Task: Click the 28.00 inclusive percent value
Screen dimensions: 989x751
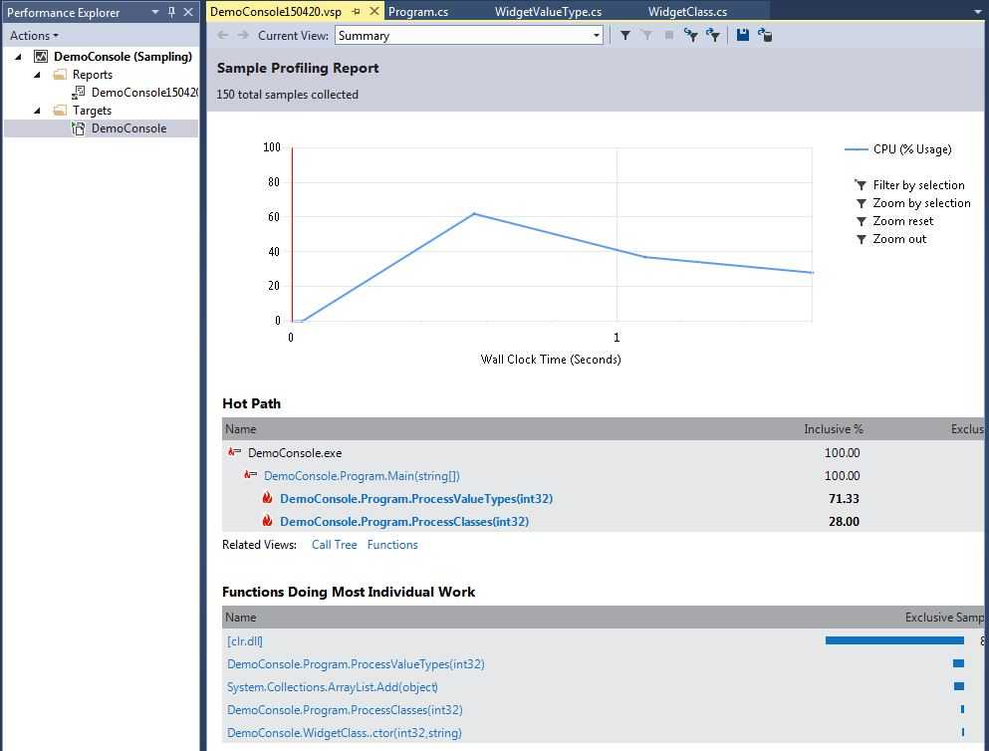Action: (844, 522)
